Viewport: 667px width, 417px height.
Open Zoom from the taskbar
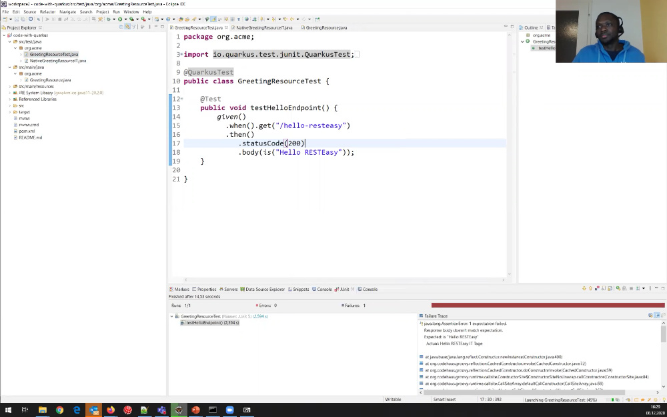[x=229, y=410]
